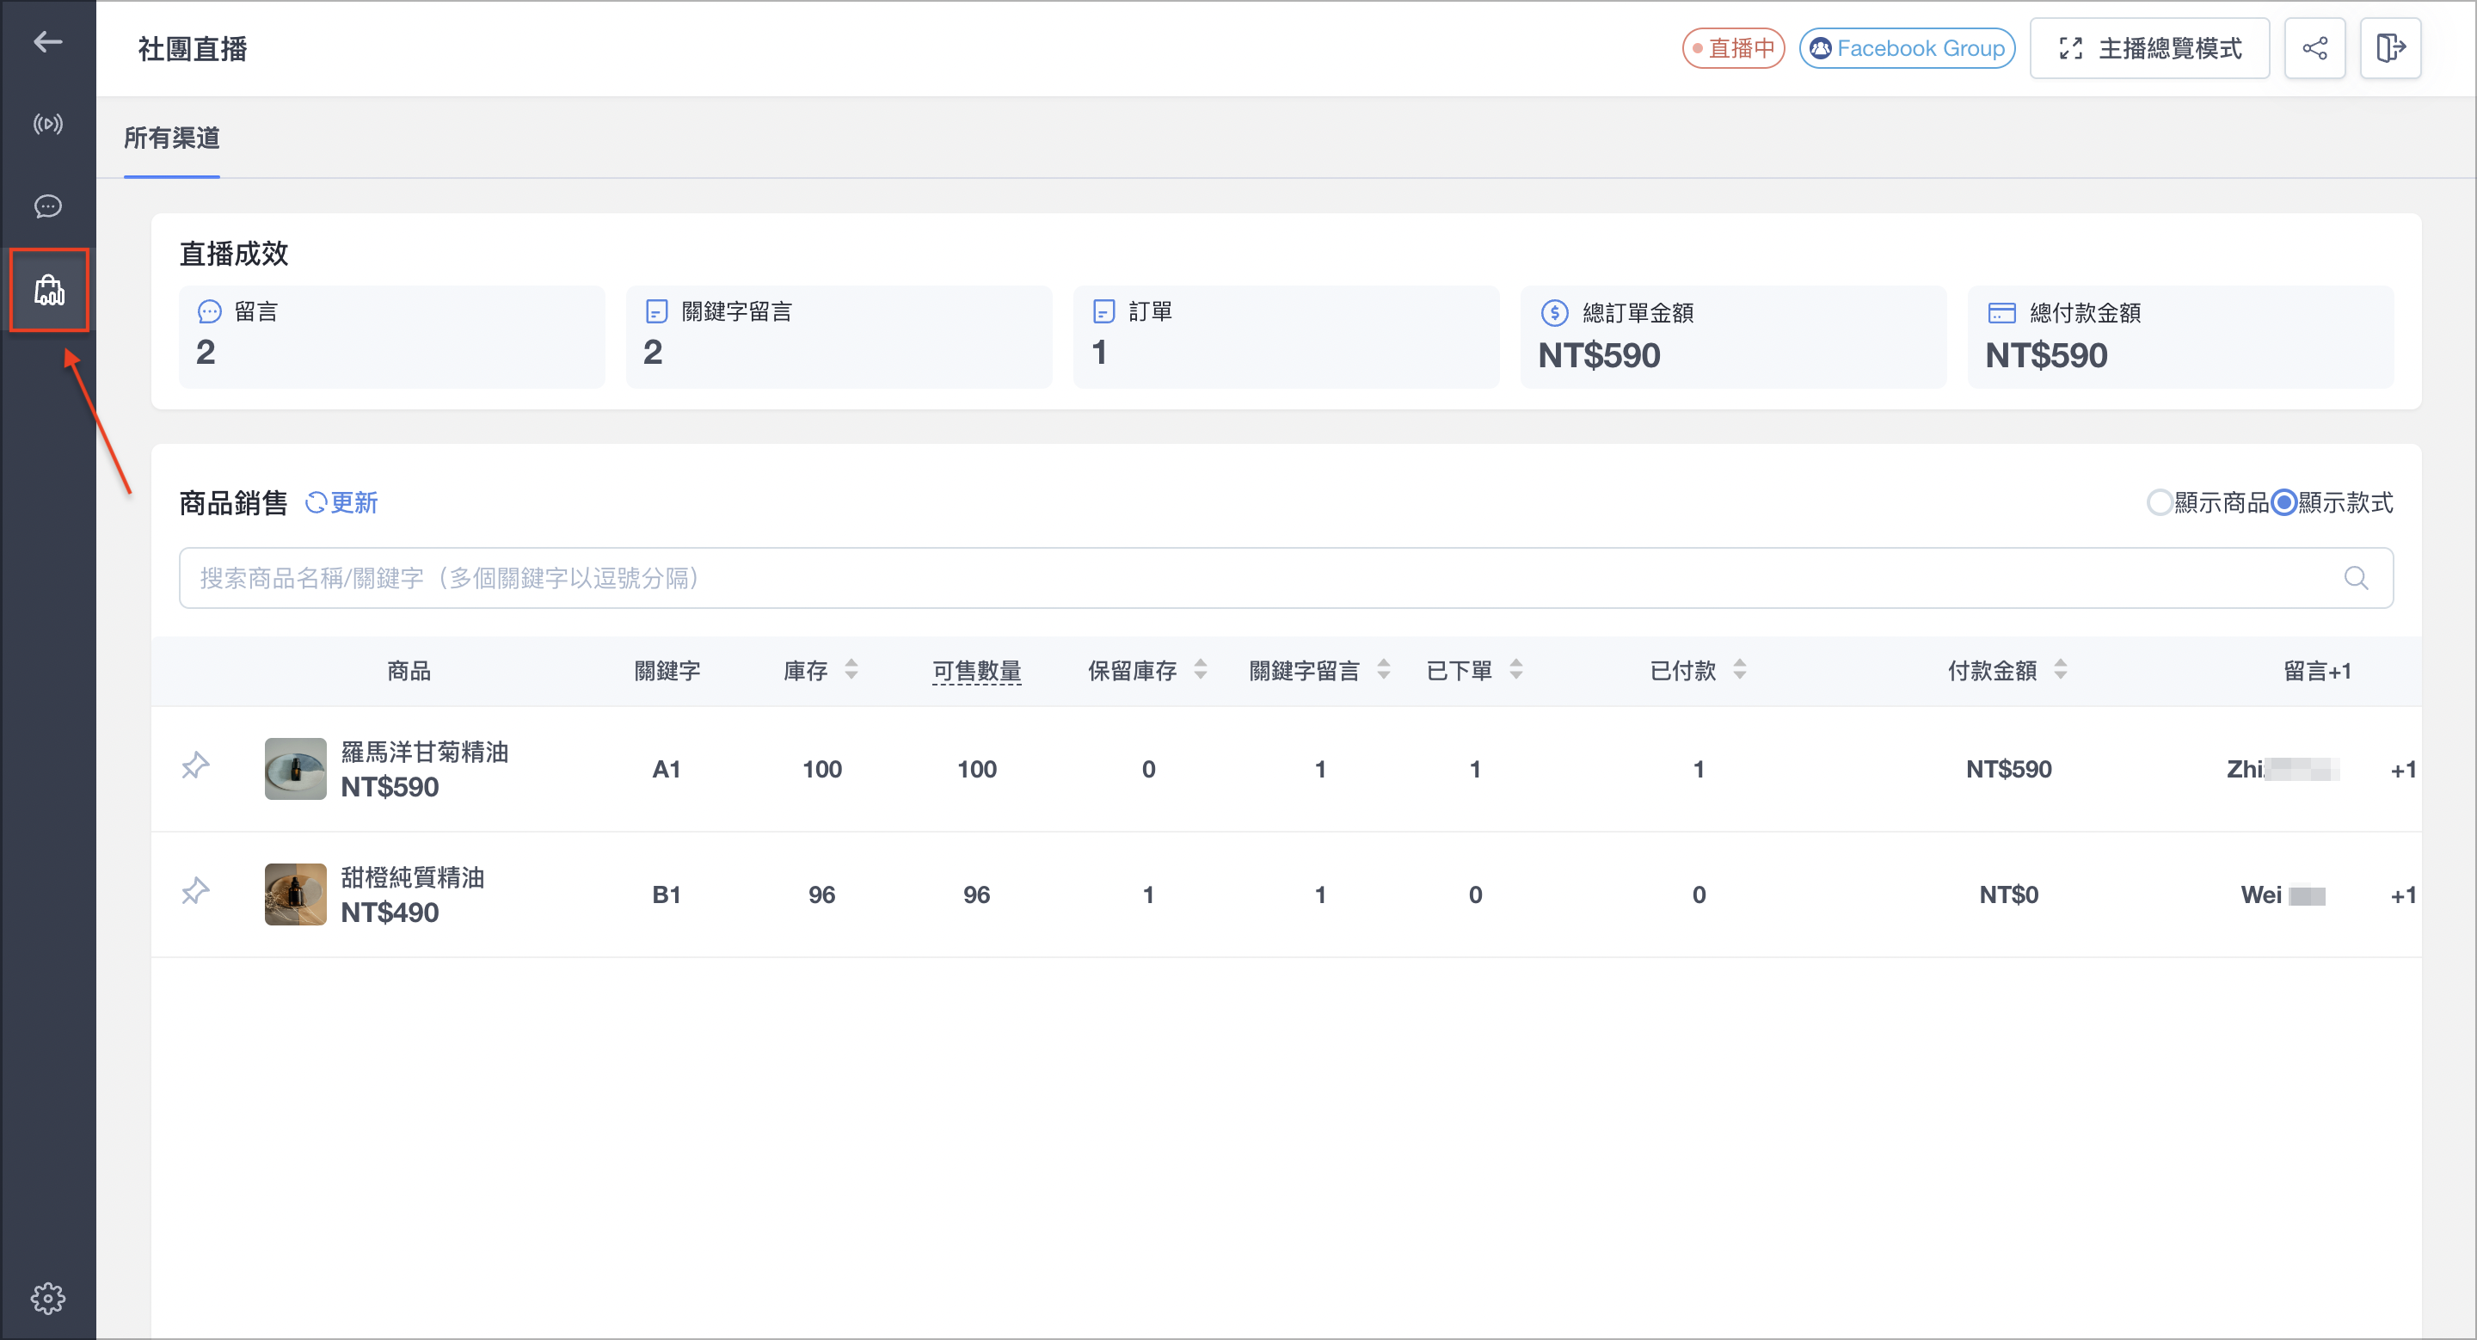Click the 羅馬洋甘菊精油 product name
This screenshot has width=2477, height=1340.
[x=424, y=752]
